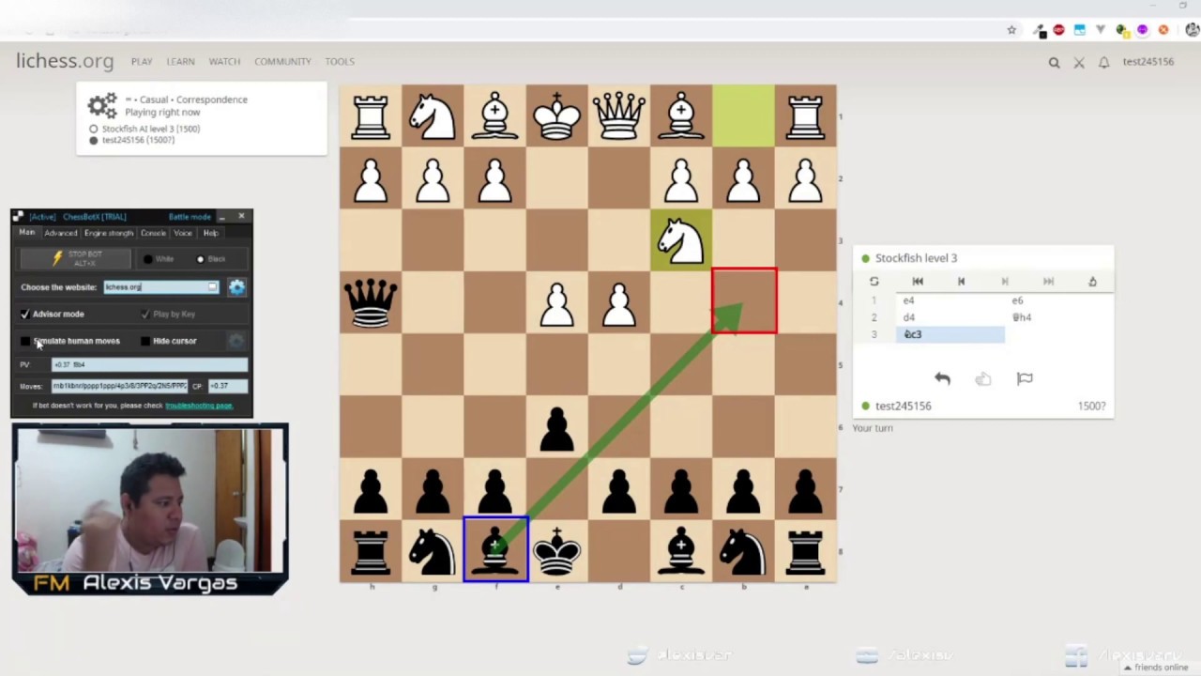This screenshot has width=1201, height=676.
Task: Open the troubleshooting page link
Action: point(199,406)
